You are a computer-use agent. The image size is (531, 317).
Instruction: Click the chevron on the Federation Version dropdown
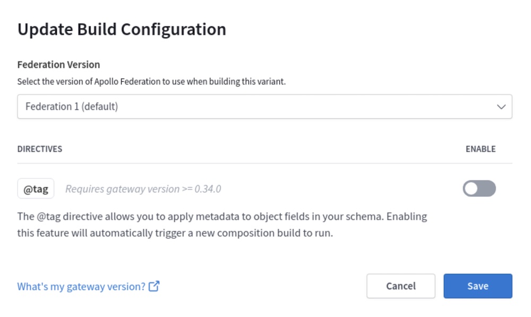[x=501, y=106]
